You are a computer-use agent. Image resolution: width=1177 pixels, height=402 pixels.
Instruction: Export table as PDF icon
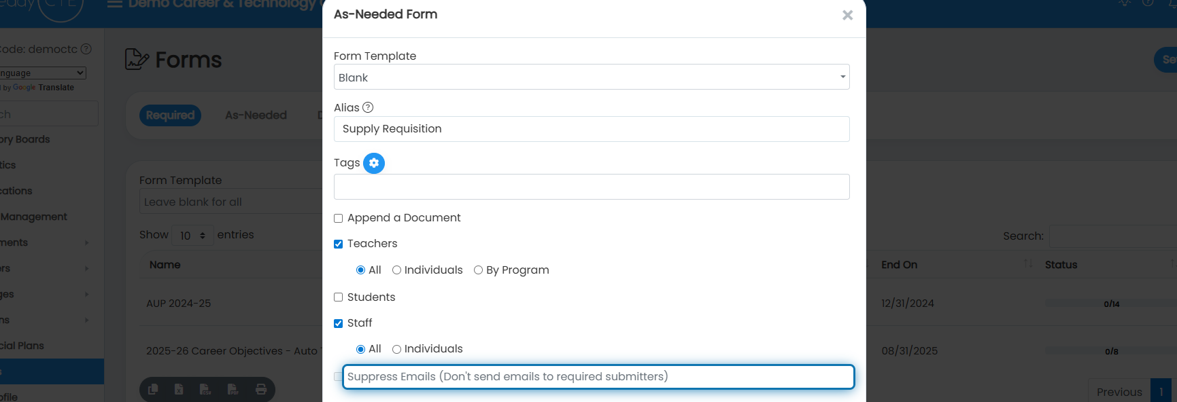[233, 389]
